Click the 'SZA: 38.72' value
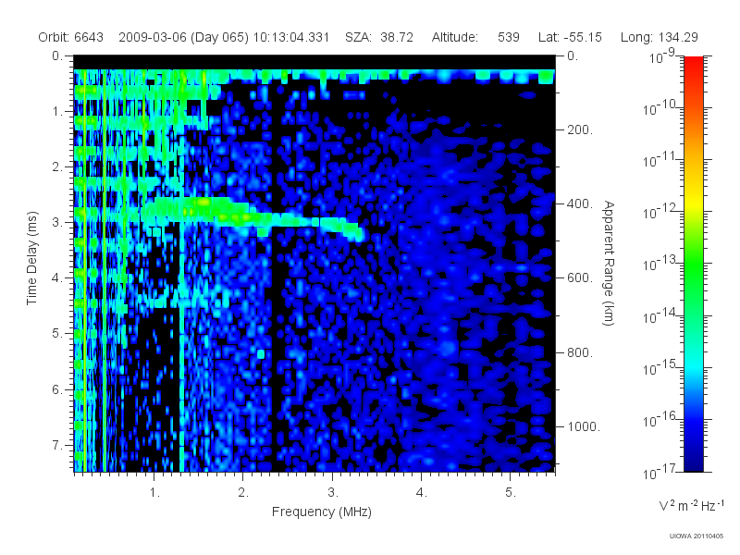This screenshot has height=555, width=740. tap(379, 37)
